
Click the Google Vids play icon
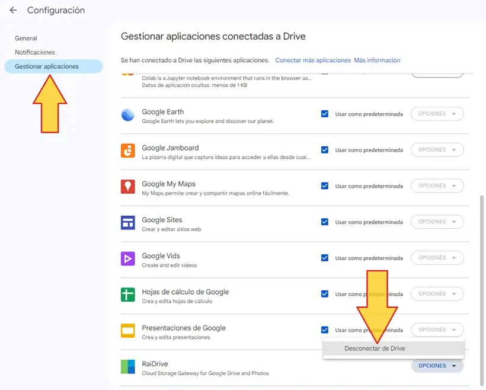click(127, 258)
